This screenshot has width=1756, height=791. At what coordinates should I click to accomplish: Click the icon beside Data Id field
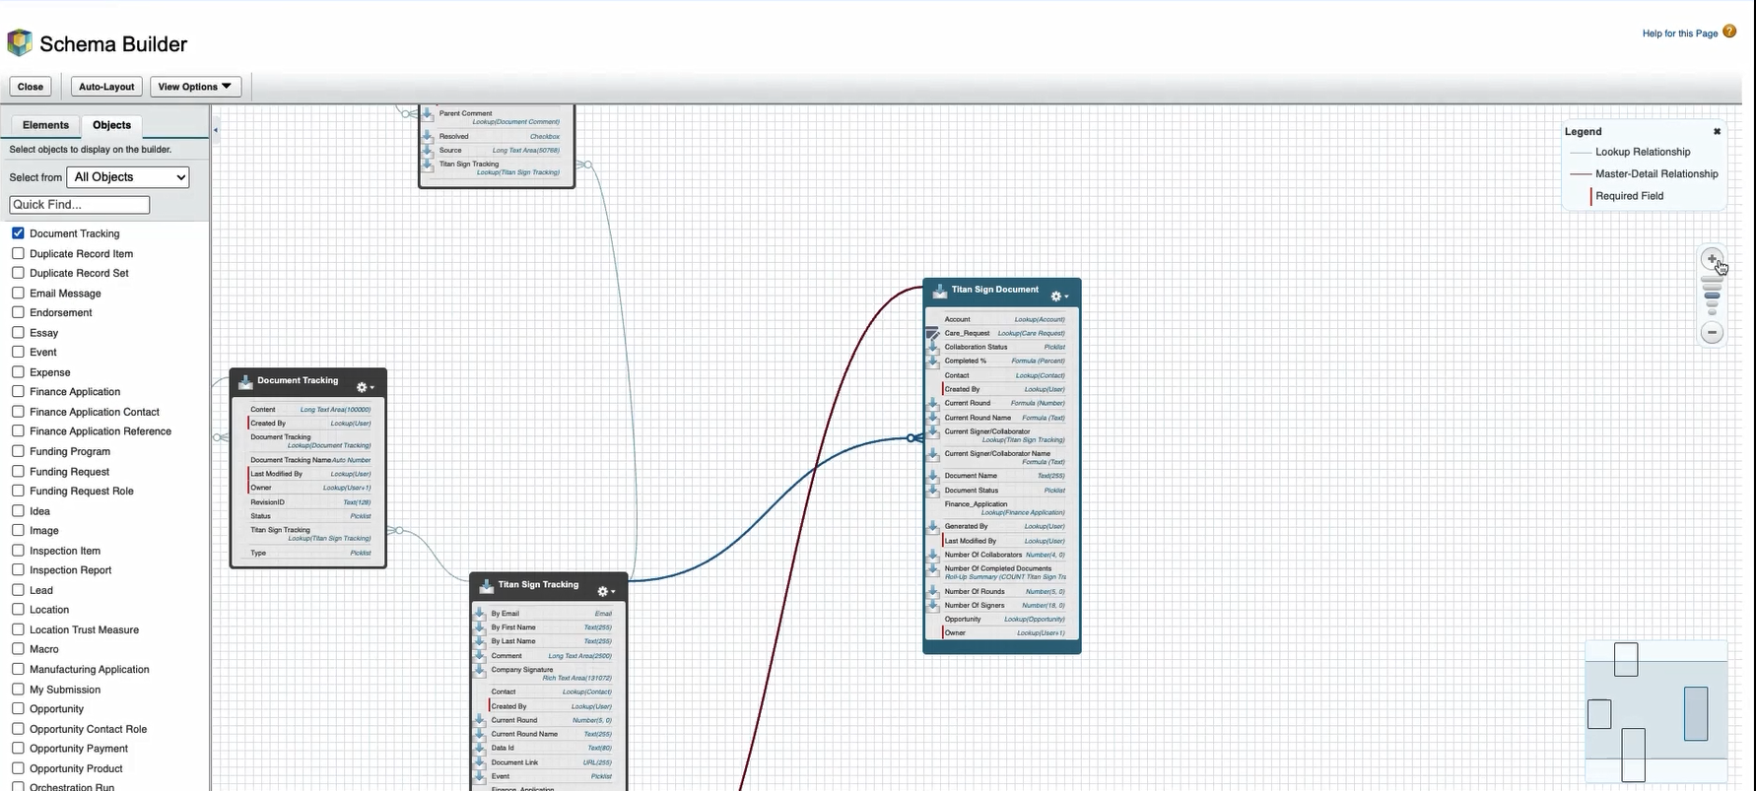pos(480,748)
